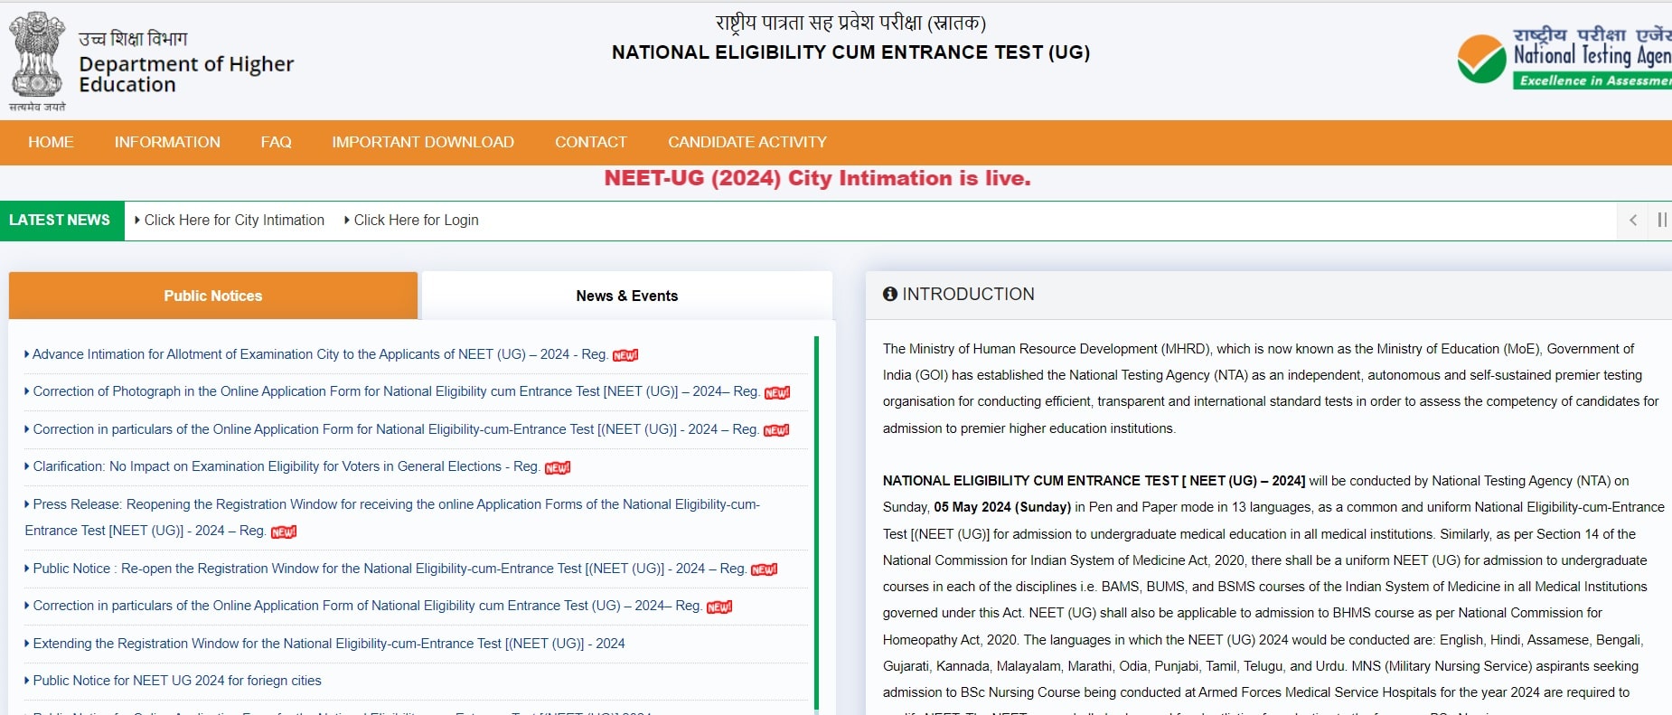Pause the latest news ticker
1672x715 pixels.
(1661, 221)
